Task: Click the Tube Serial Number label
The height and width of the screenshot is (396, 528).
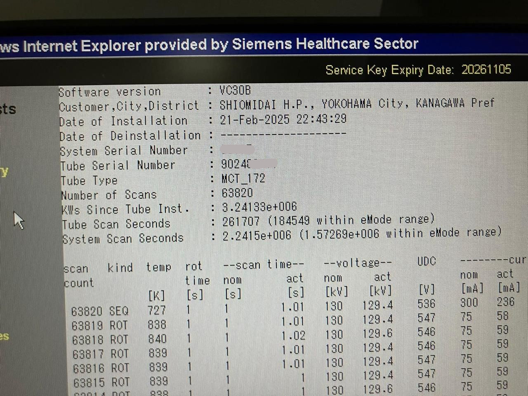Action: pyautogui.click(x=118, y=166)
